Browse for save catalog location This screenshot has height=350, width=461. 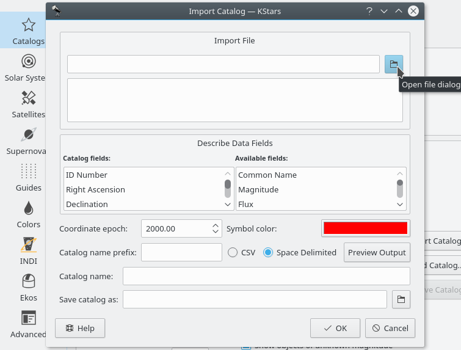tap(401, 299)
